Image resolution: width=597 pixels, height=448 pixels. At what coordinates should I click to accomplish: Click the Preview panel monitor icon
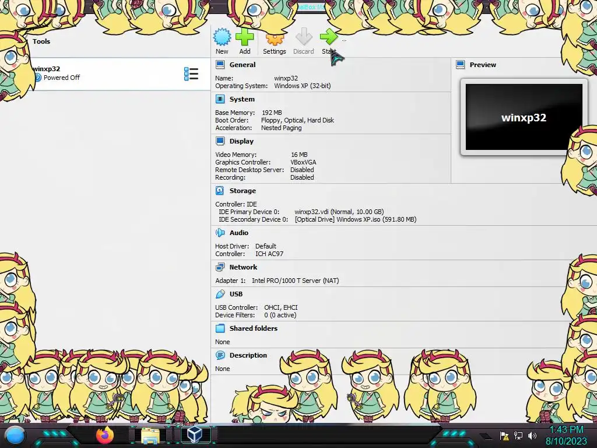[x=461, y=64]
